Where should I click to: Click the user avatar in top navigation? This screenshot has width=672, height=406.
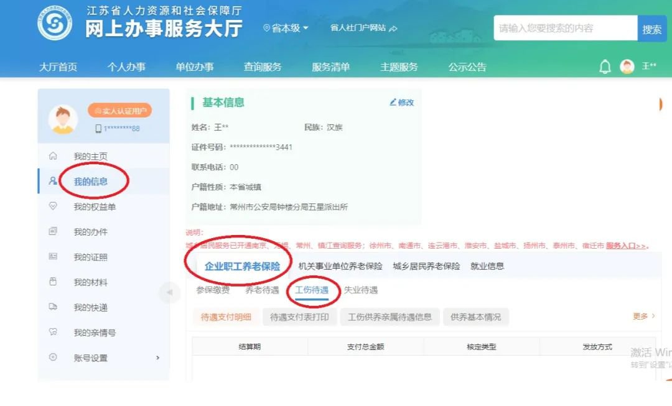[x=627, y=67]
